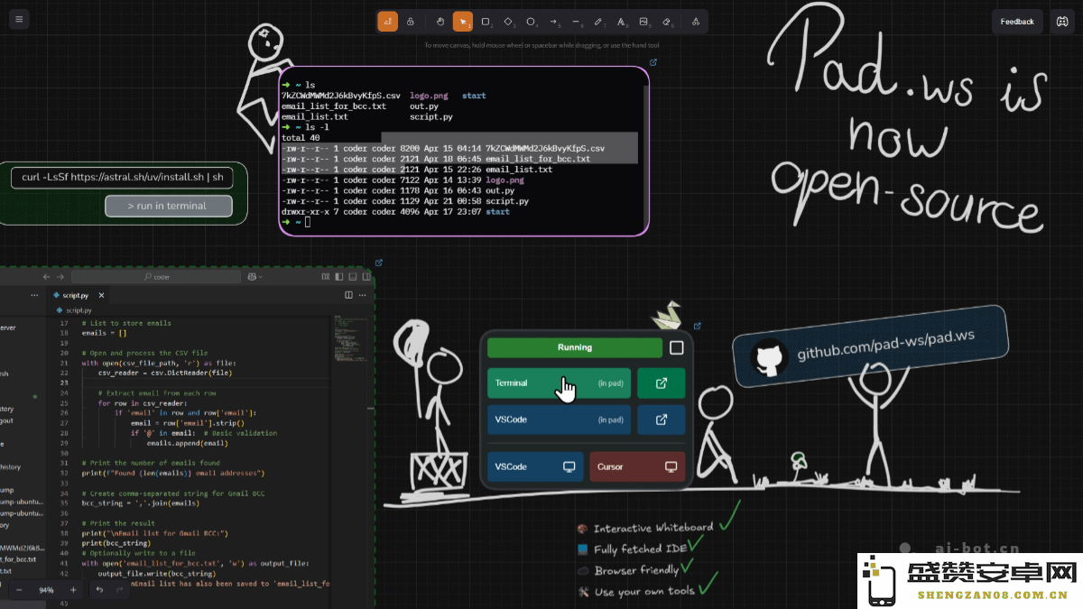This screenshot has height=609, width=1083.
Task: Open VSCode in external tab
Action: 661,420
